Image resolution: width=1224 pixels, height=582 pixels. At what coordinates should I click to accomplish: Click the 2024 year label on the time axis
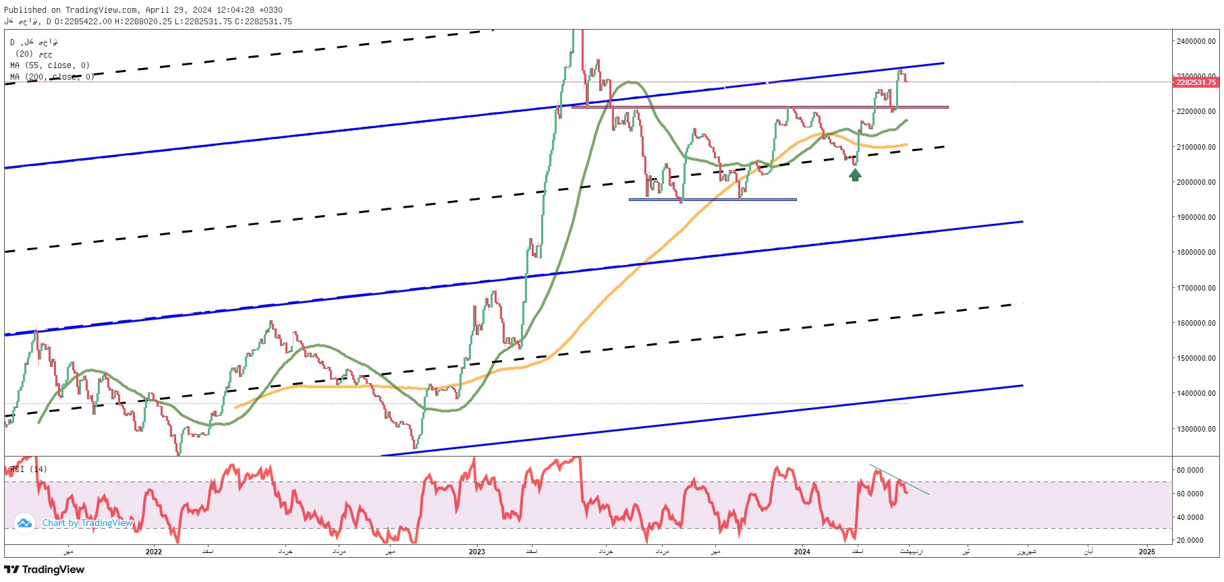tap(802, 552)
